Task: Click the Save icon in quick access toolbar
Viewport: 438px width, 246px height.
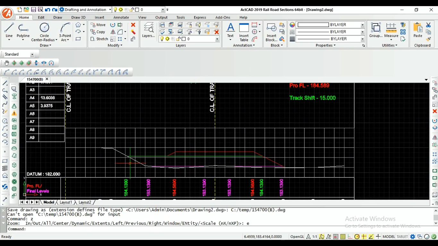Action: point(33,10)
